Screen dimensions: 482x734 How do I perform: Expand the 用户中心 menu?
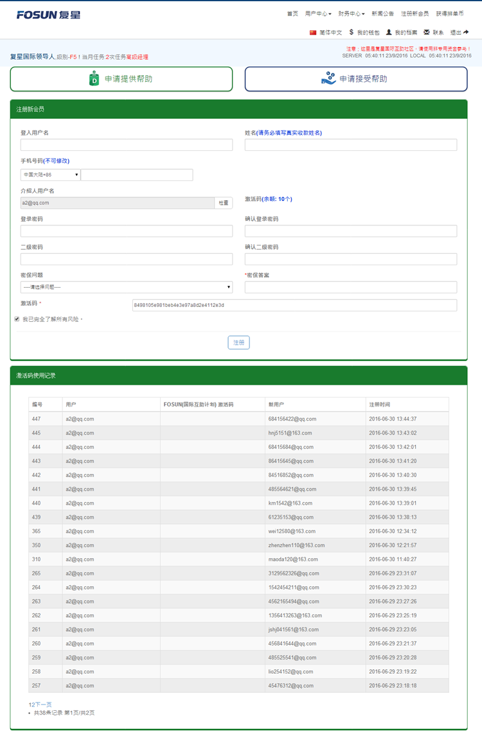pyautogui.click(x=318, y=13)
